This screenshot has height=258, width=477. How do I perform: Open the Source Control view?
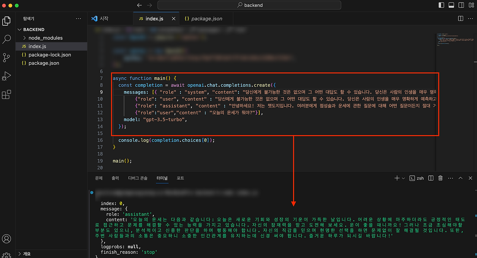(6, 57)
